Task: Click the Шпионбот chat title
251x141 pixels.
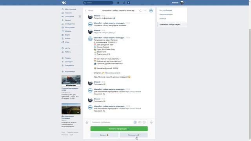Action: [x=119, y=11]
